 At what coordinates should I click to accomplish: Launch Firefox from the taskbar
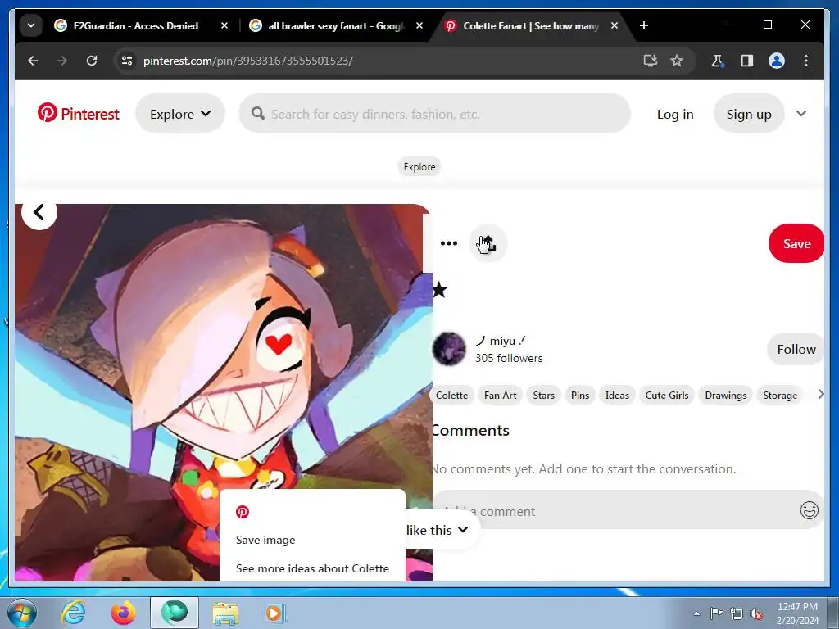pyautogui.click(x=123, y=613)
